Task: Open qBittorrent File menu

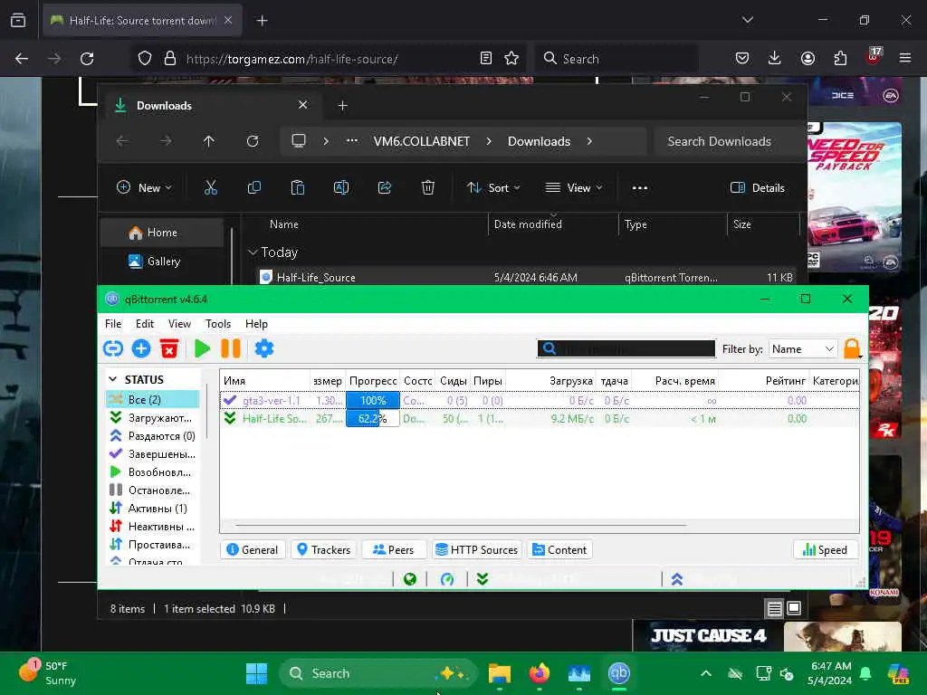Action: pos(113,324)
